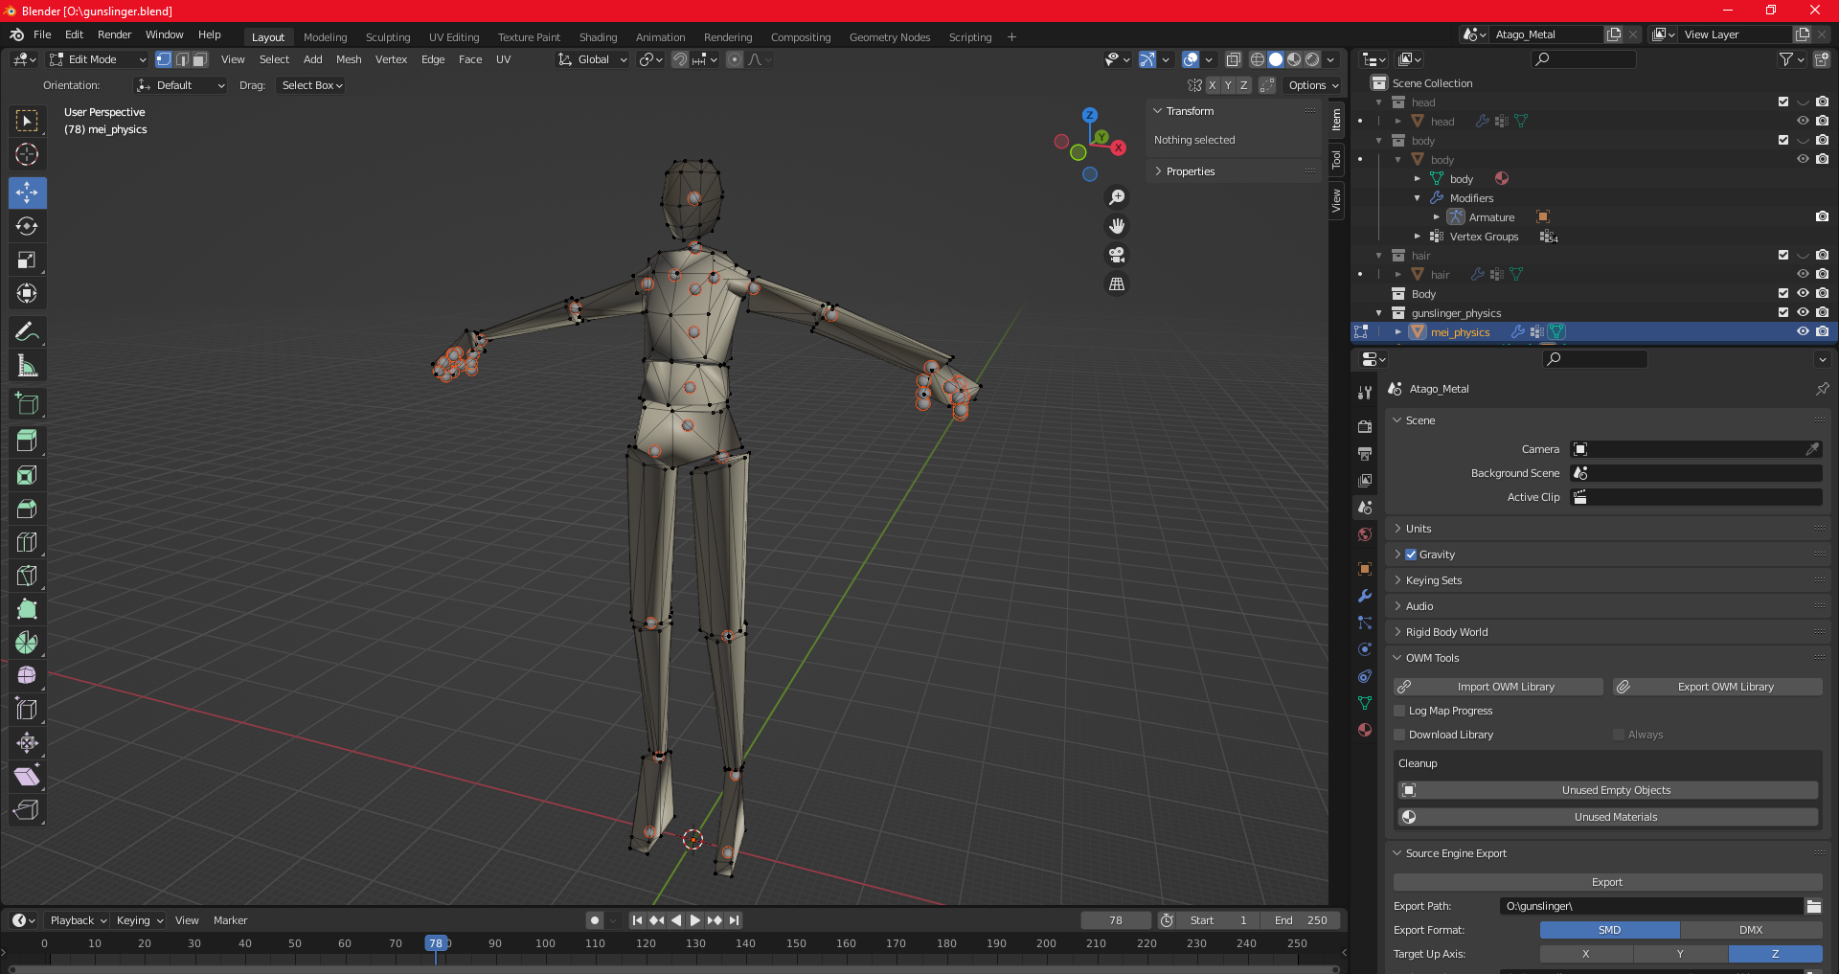
Task: Switch to orthographic grid view icon
Action: 1117,284
